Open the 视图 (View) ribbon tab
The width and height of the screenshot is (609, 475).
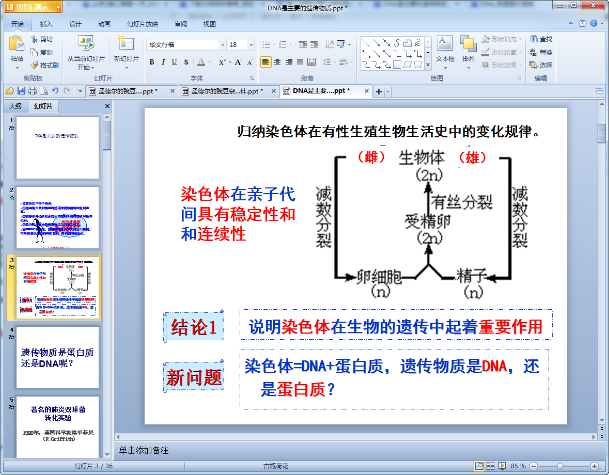(209, 24)
